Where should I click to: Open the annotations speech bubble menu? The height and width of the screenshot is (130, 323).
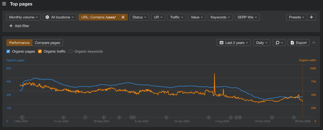pyautogui.click(x=279, y=43)
